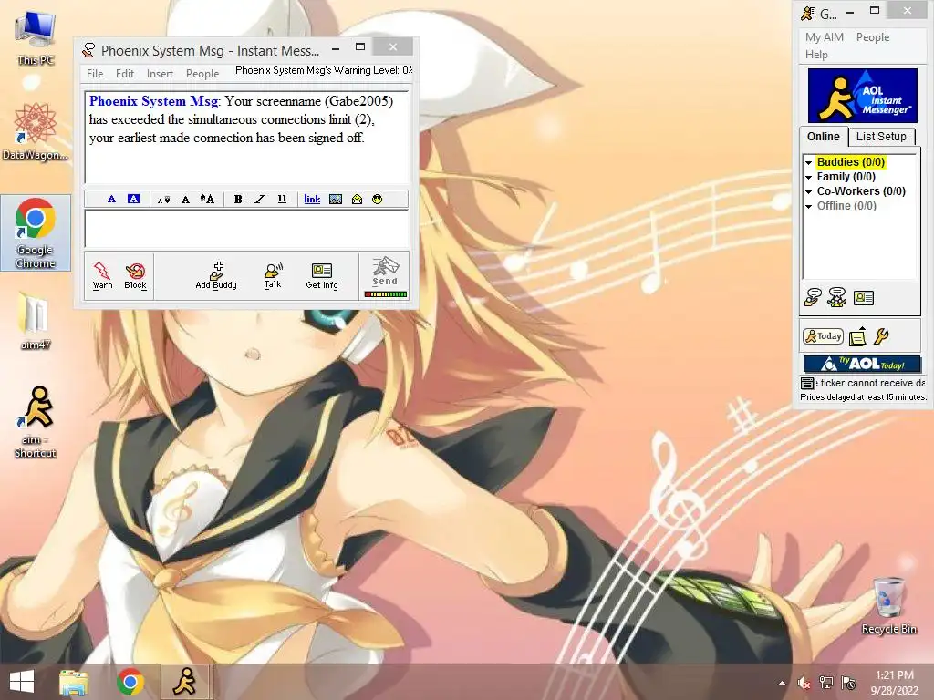This screenshot has height=700, width=934.
Task: Start a Talk voice session
Action: point(273,275)
